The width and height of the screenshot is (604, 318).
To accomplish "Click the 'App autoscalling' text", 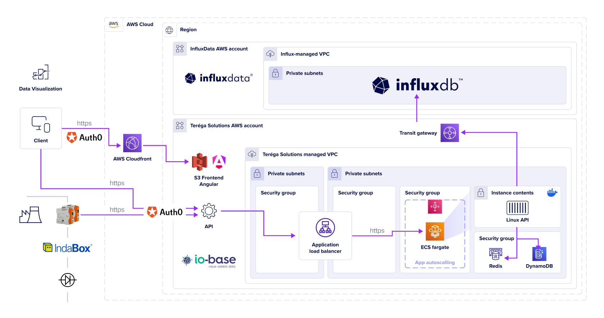I will [x=435, y=262].
